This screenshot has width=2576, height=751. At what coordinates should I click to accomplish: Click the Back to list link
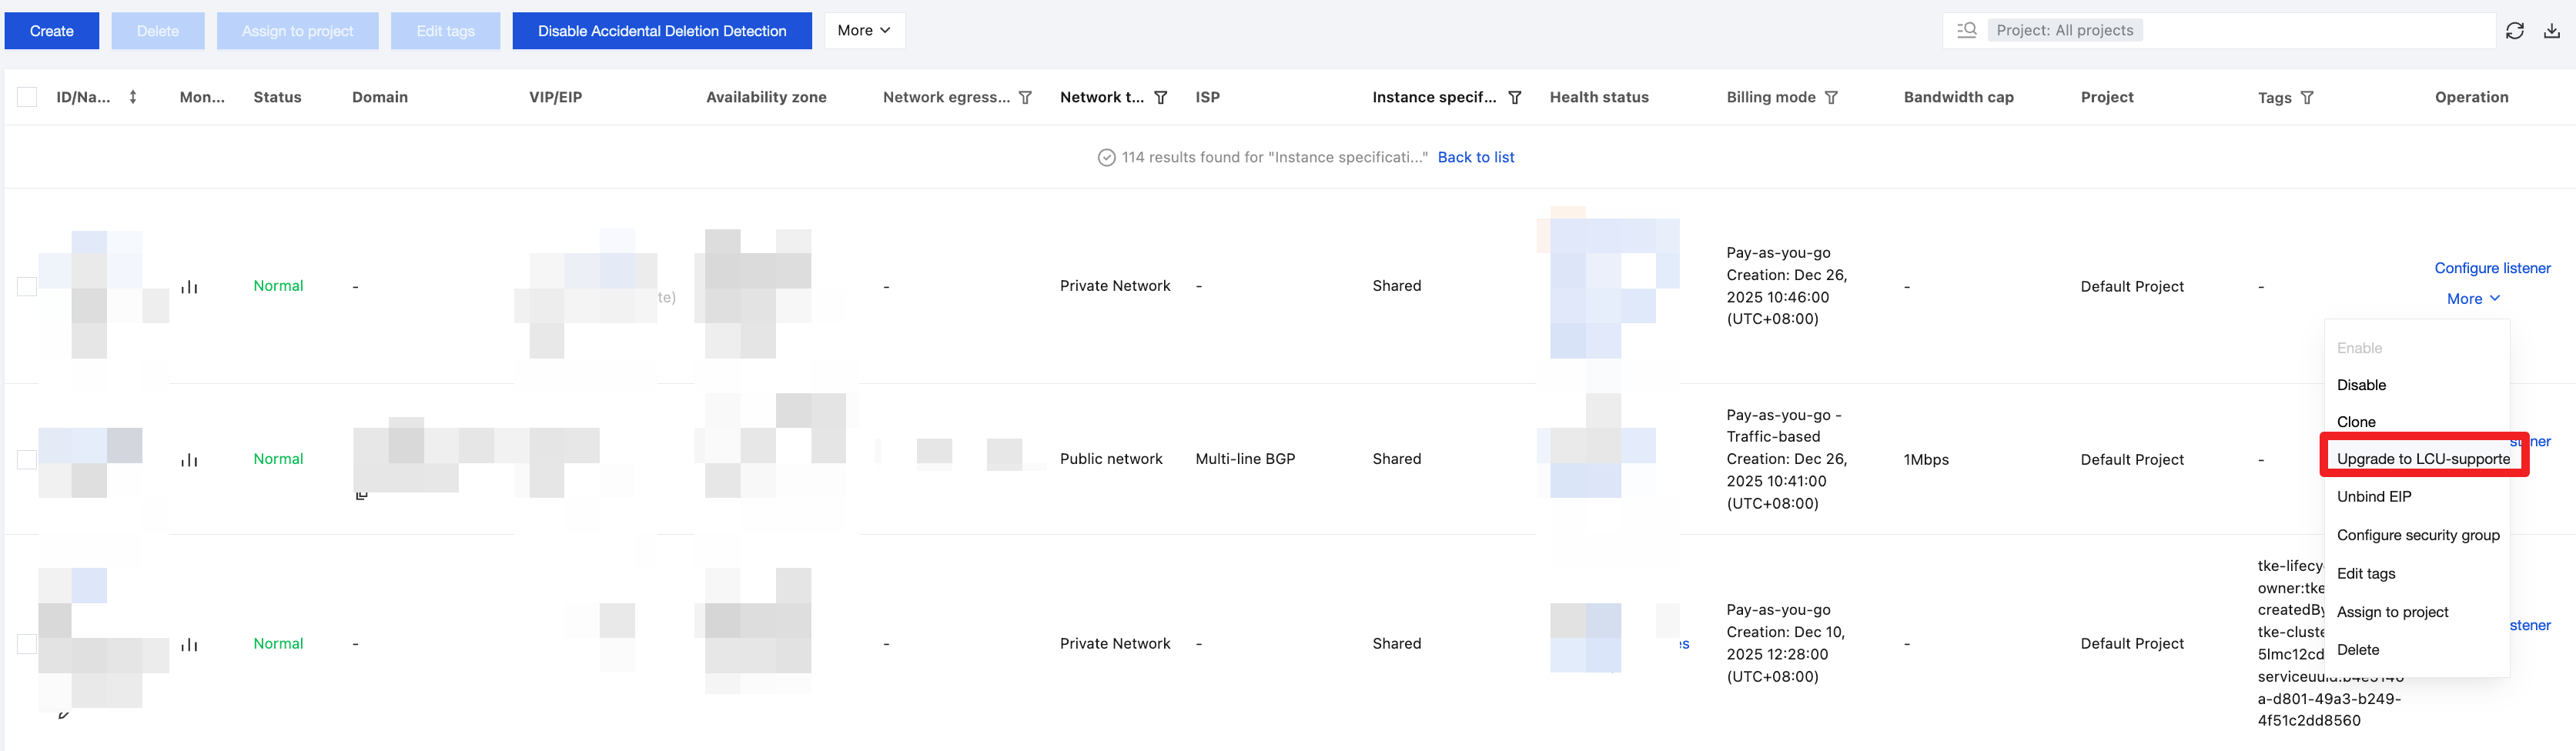click(1475, 157)
